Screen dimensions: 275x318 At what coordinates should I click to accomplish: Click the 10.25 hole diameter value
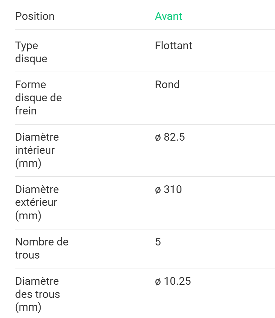tap(177, 281)
